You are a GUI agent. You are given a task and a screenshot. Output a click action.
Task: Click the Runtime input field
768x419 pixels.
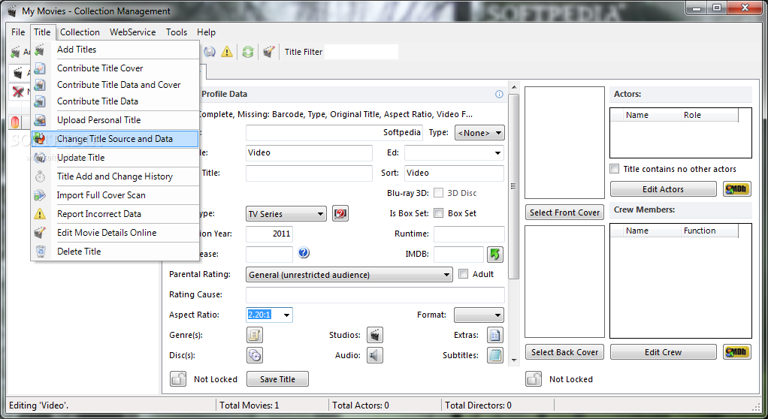coord(469,234)
